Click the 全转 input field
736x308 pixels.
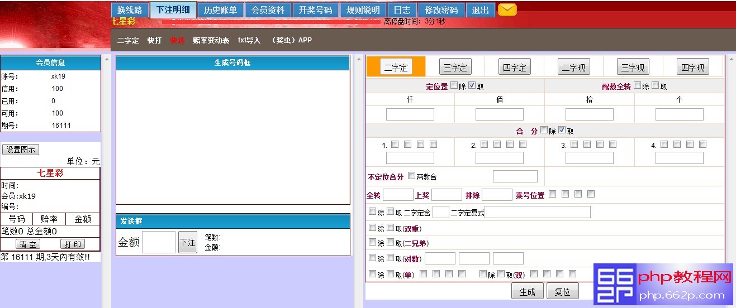tap(398, 195)
